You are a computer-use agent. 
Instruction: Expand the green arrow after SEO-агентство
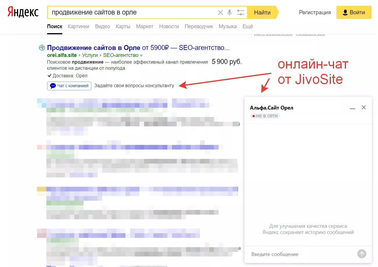(x=141, y=55)
